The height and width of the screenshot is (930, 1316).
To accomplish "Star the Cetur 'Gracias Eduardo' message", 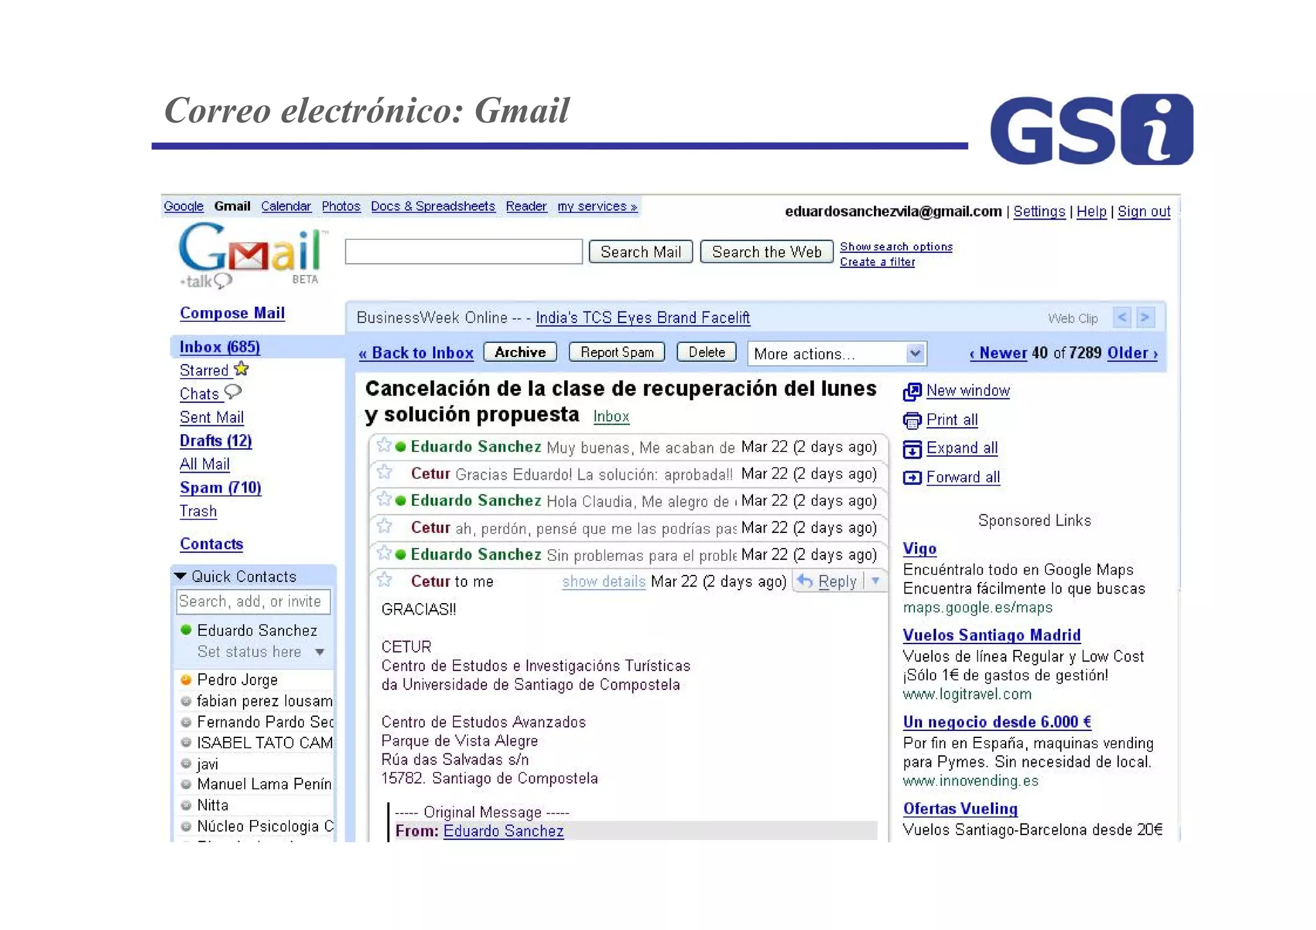I will [384, 473].
